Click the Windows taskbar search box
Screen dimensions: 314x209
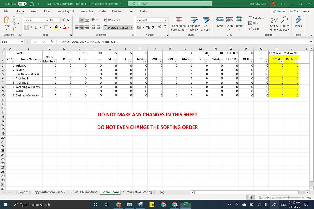[x=51, y=205]
